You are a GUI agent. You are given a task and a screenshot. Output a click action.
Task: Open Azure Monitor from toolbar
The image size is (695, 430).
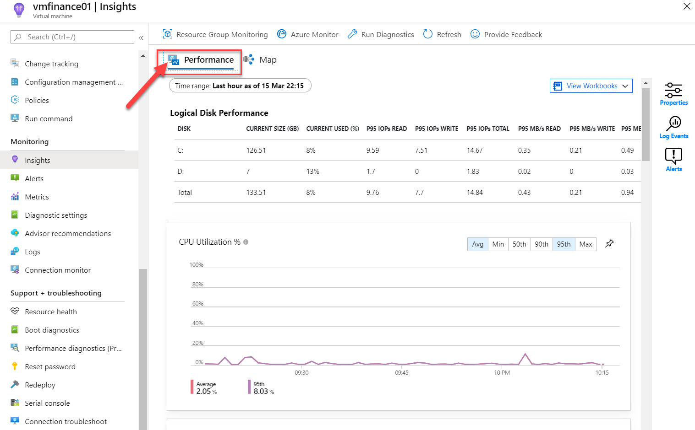click(308, 34)
